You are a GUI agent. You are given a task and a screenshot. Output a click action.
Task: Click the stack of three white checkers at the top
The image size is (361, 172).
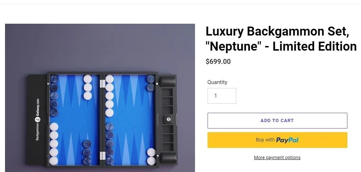(x=87, y=87)
